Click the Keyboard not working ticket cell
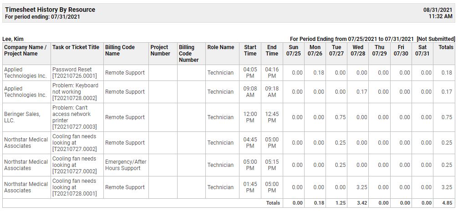458x211 pixels. 77,92
